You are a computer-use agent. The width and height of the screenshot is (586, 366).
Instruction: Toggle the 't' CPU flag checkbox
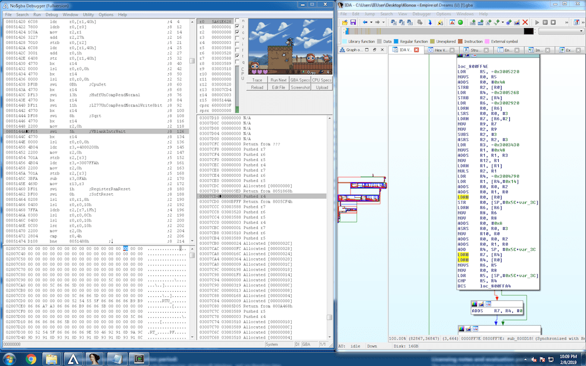(x=237, y=56)
